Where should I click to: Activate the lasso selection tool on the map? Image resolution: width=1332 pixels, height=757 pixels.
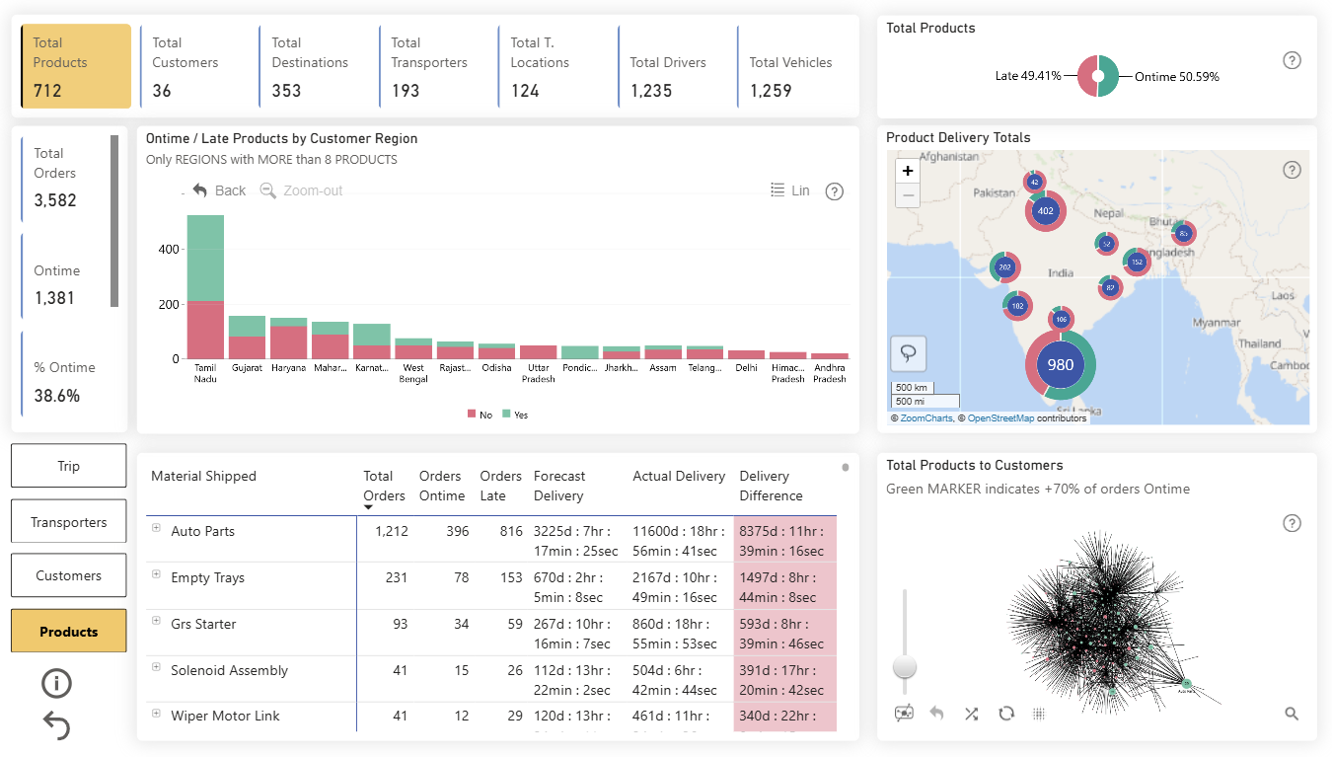908,352
